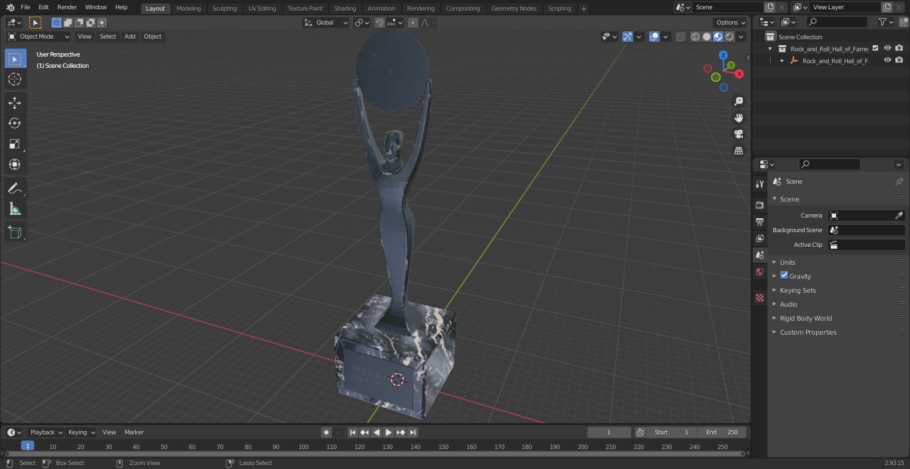
Task: Toggle snapping magnet icon
Action: [379, 23]
